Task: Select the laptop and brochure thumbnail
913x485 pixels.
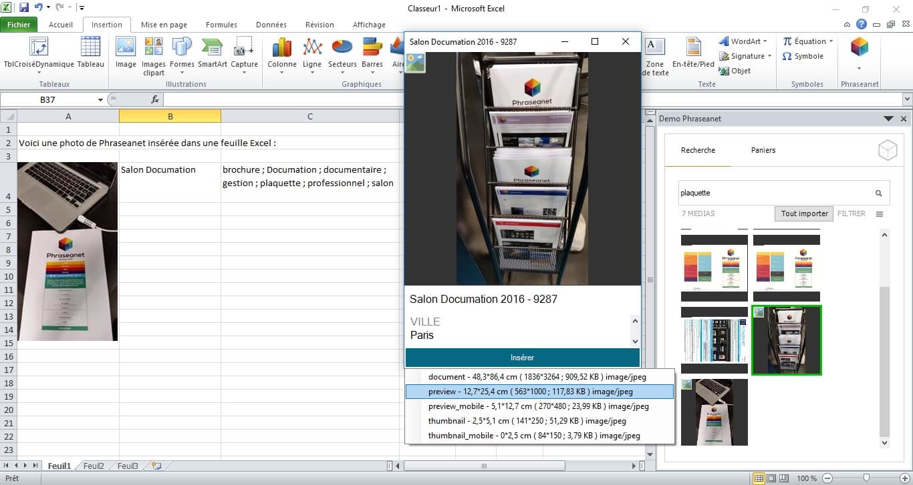Action: coord(714,412)
